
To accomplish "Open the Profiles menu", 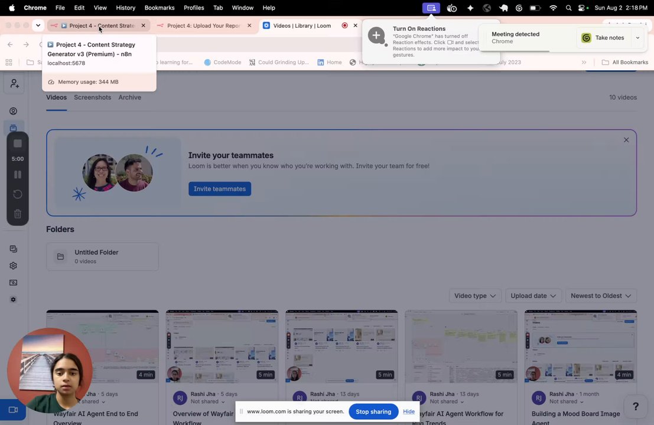I will click(194, 8).
